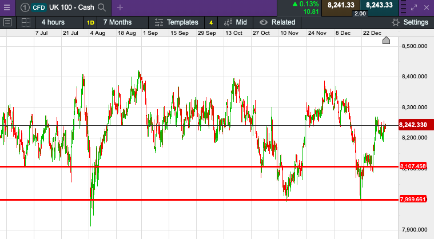This screenshot has width=434, height=239.
Task: Open instrument search magnifier icon
Action: (102, 7)
